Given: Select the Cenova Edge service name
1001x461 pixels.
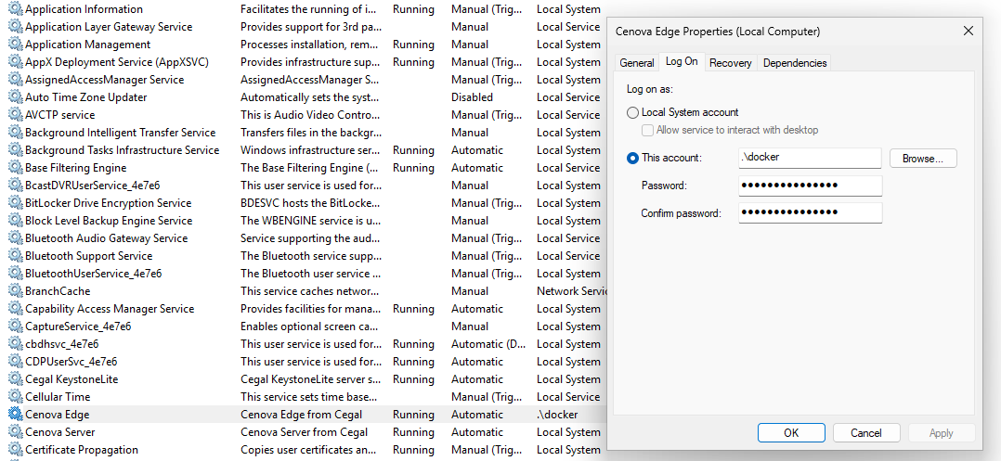Looking at the screenshot, I should 57,415.
